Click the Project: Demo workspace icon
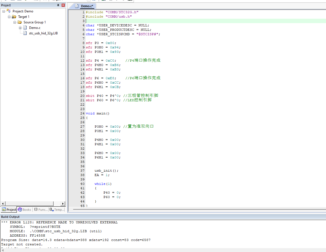Screen dimensions: 326x252 point(9,11)
